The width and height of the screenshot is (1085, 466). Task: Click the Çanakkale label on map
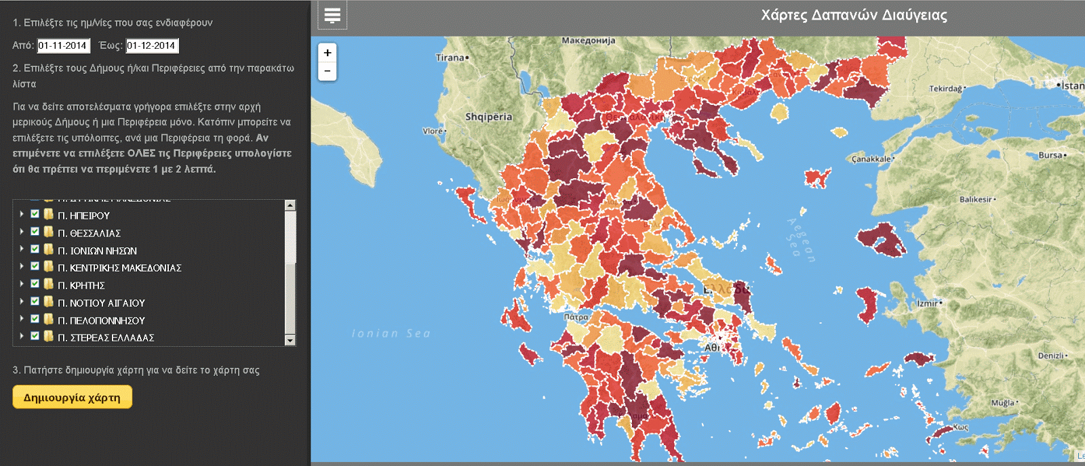[x=872, y=159]
